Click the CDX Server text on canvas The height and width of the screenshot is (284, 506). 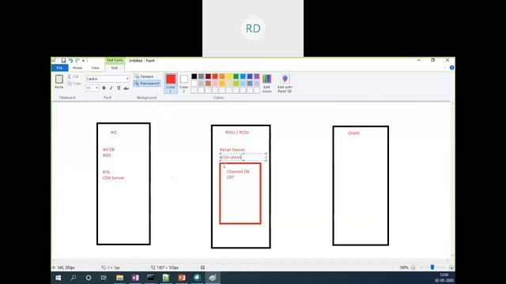click(113, 177)
